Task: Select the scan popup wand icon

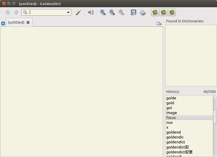Action: click(x=79, y=12)
